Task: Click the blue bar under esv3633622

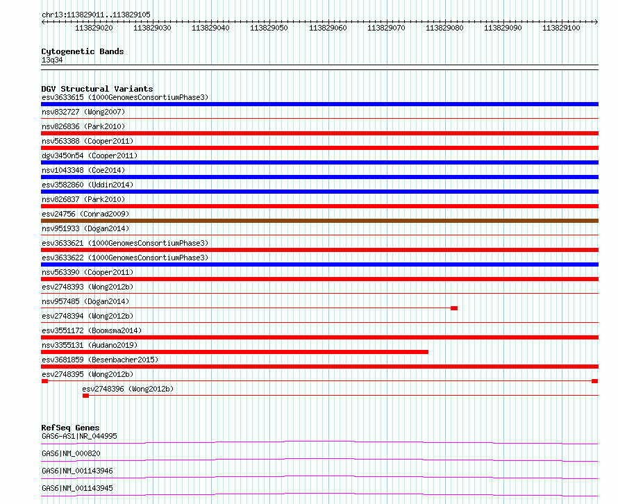Action: click(319, 264)
